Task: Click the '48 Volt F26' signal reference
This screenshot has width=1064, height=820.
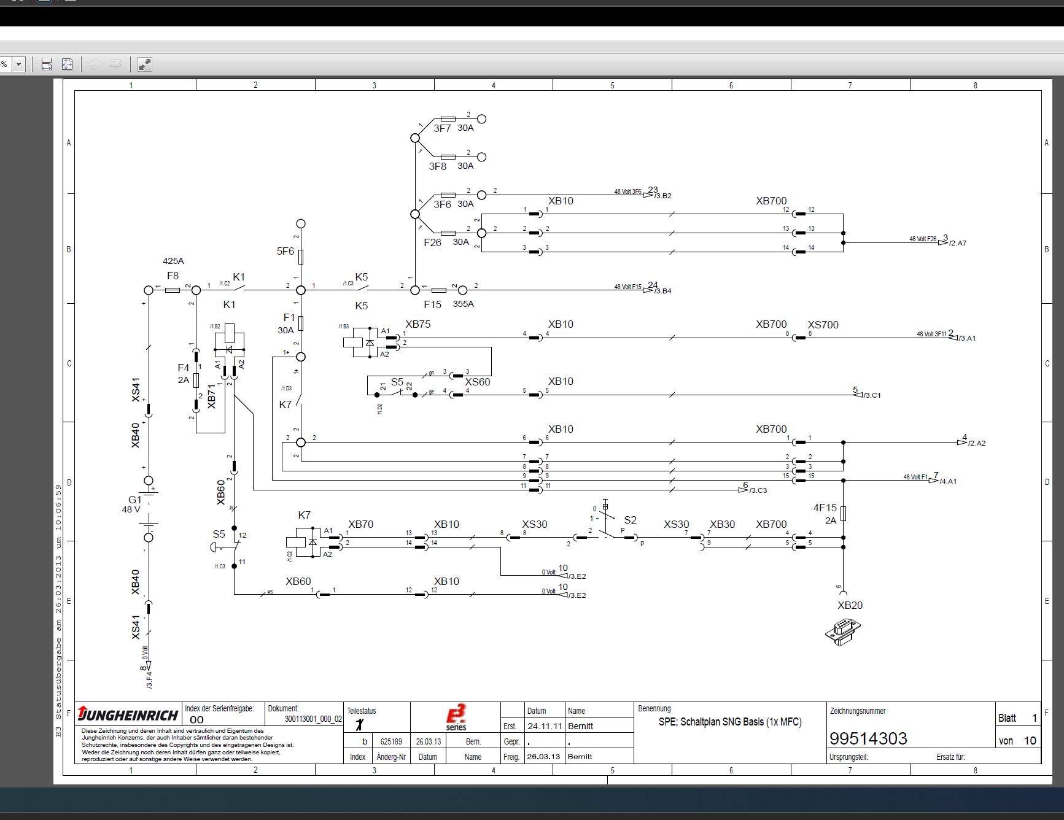Action: pyautogui.click(x=923, y=239)
